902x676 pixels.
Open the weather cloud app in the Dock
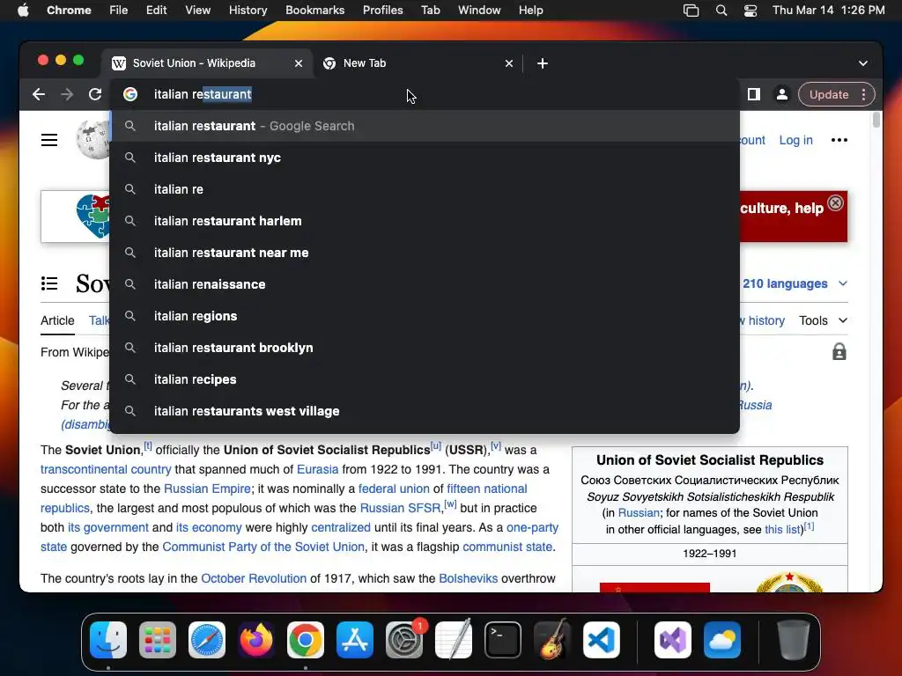click(x=722, y=639)
